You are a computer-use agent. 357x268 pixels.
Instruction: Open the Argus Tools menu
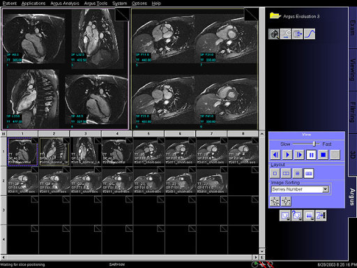pos(96,3)
